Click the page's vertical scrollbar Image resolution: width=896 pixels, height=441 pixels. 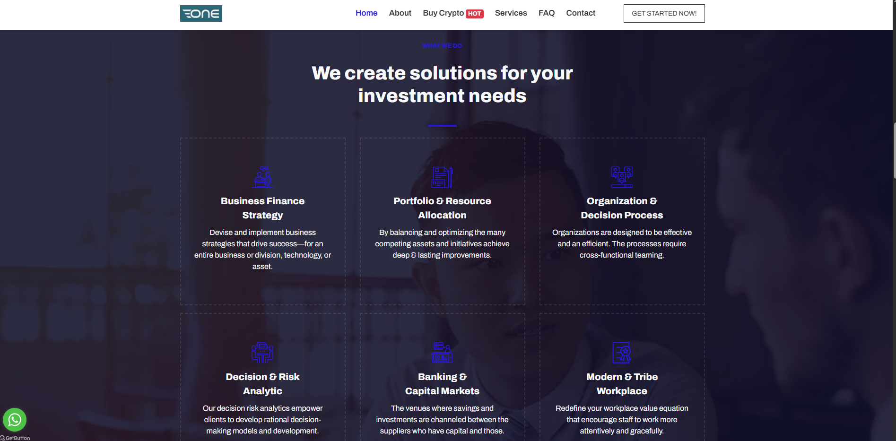894,150
